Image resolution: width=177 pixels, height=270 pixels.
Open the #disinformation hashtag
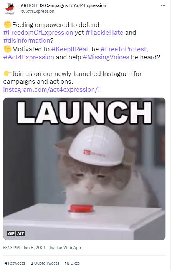[27, 40]
